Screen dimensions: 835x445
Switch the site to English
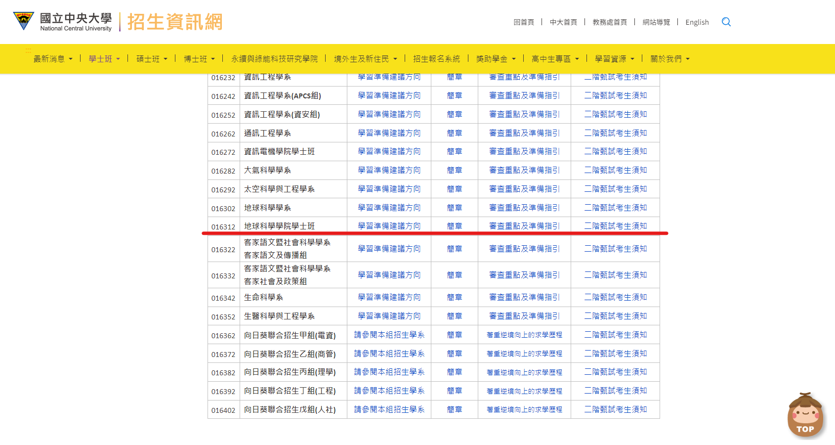(x=697, y=22)
